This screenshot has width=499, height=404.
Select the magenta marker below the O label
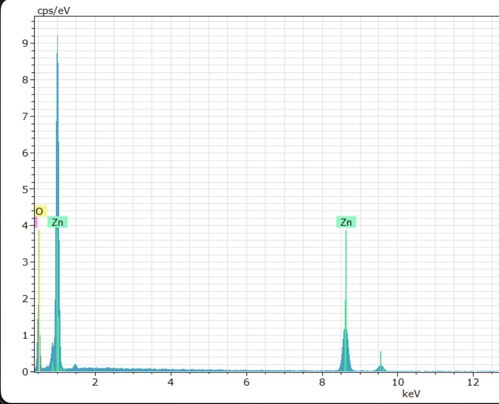[x=36, y=222]
